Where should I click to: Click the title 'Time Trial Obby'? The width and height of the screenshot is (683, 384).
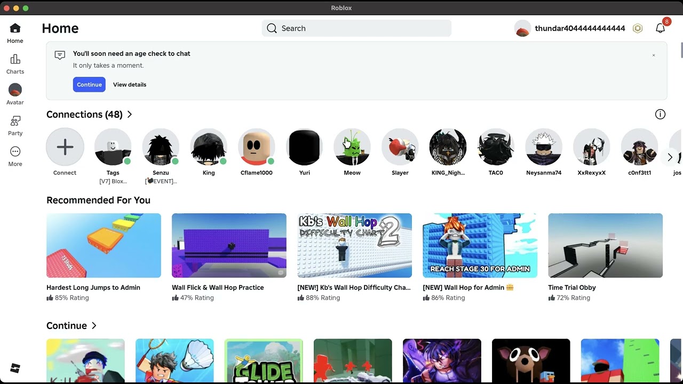pyautogui.click(x=572, y=287)
